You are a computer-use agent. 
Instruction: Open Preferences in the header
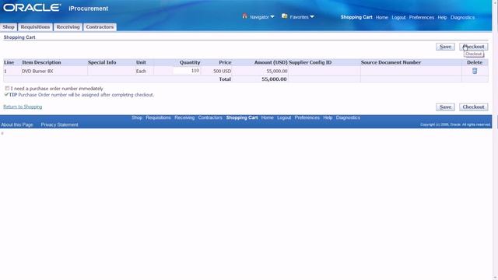pos(422,17)
